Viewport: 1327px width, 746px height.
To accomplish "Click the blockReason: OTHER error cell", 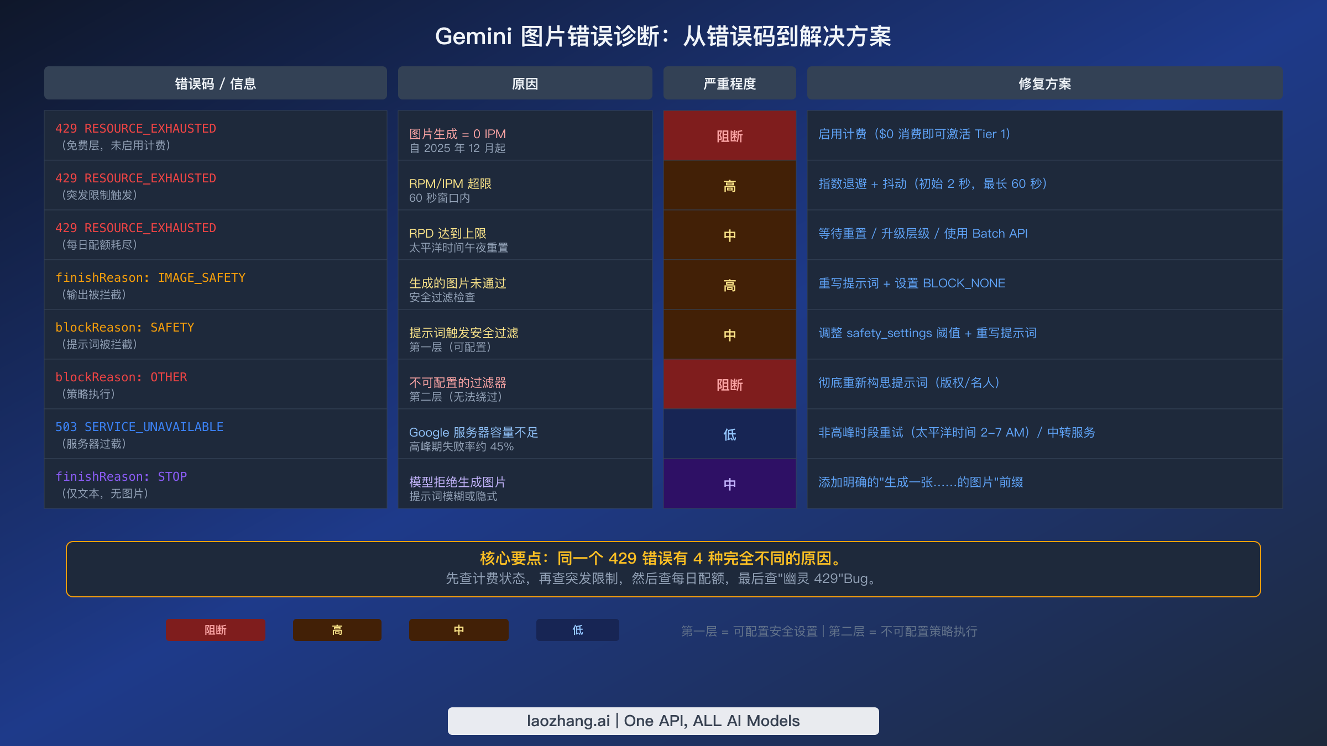I will click(215, 384).
